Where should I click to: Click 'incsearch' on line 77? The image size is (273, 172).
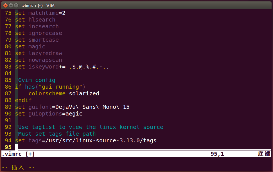click(44, 27)
